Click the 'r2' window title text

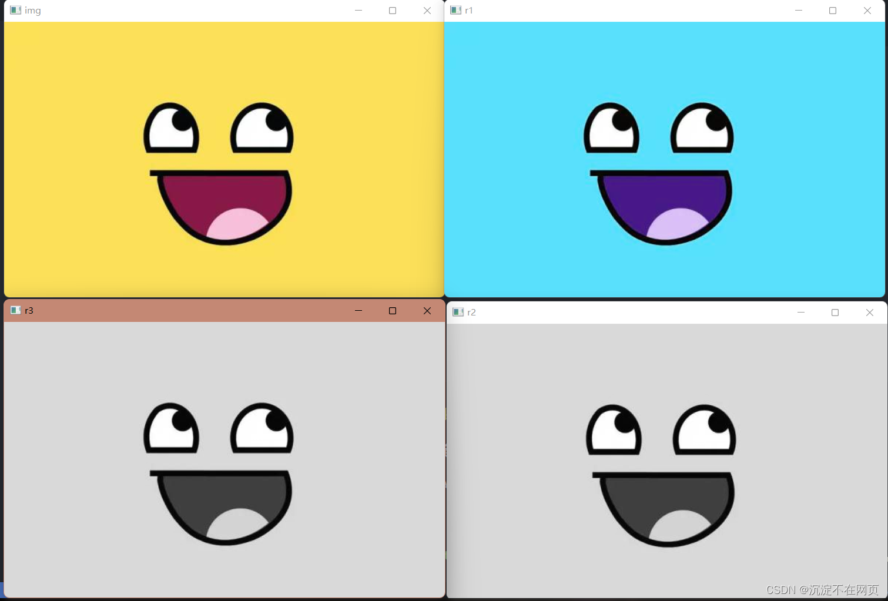(471, 313)
